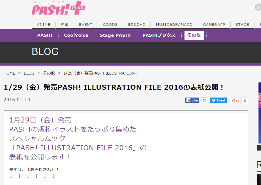
Task: Open the ANIME category
Action: pyautogui.click(x=44, y=25)
